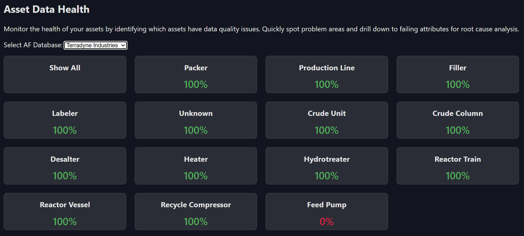Select the Hydrotreater asset tile
Screen dimensions: 524x236
327,166
